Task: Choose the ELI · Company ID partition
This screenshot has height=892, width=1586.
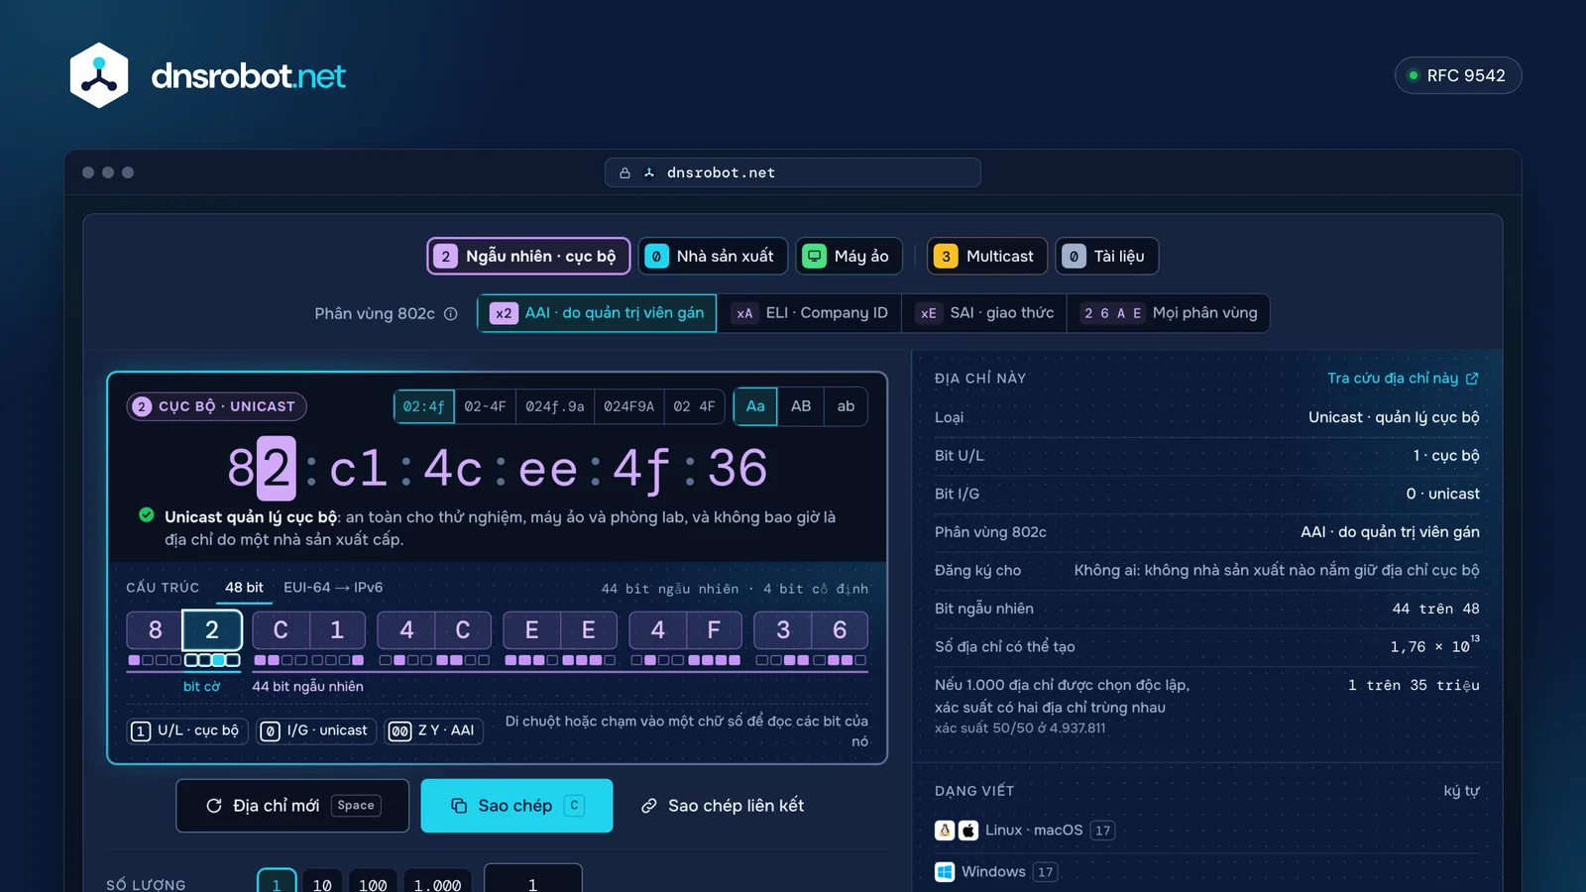Action: tap(809, 313)
